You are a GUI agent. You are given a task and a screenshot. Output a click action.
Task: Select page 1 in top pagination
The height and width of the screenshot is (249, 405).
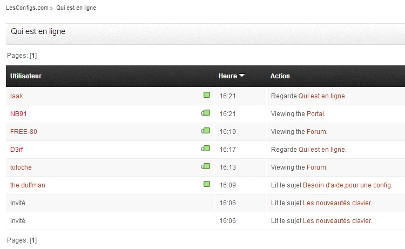click(x=33, y=56)
